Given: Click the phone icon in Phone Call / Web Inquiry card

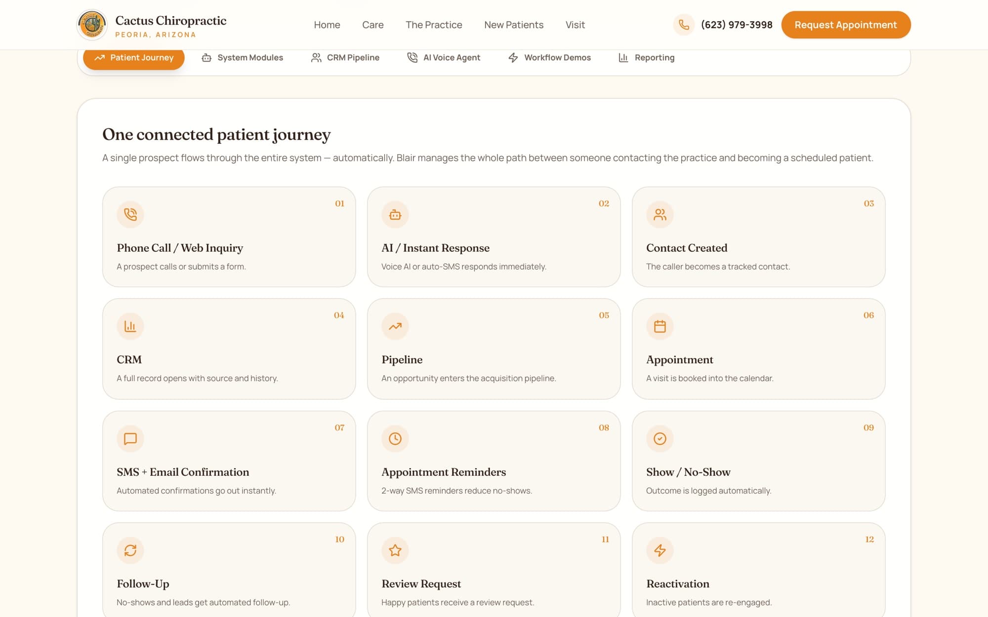Looking at the screenshot, I should coord(130,215).
